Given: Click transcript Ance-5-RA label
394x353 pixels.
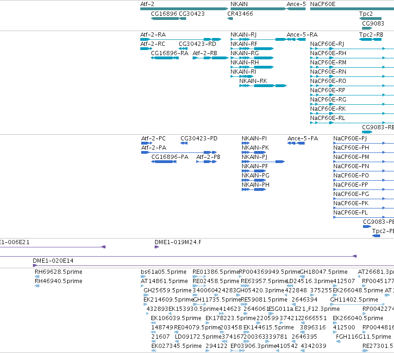Looking at the screenshot, I should pyautogui.click(x=302, y=34).
